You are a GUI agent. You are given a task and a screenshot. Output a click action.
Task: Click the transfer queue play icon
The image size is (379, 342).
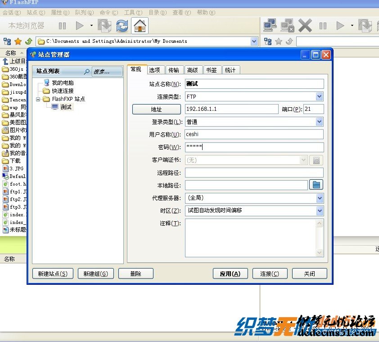[341, 26]
